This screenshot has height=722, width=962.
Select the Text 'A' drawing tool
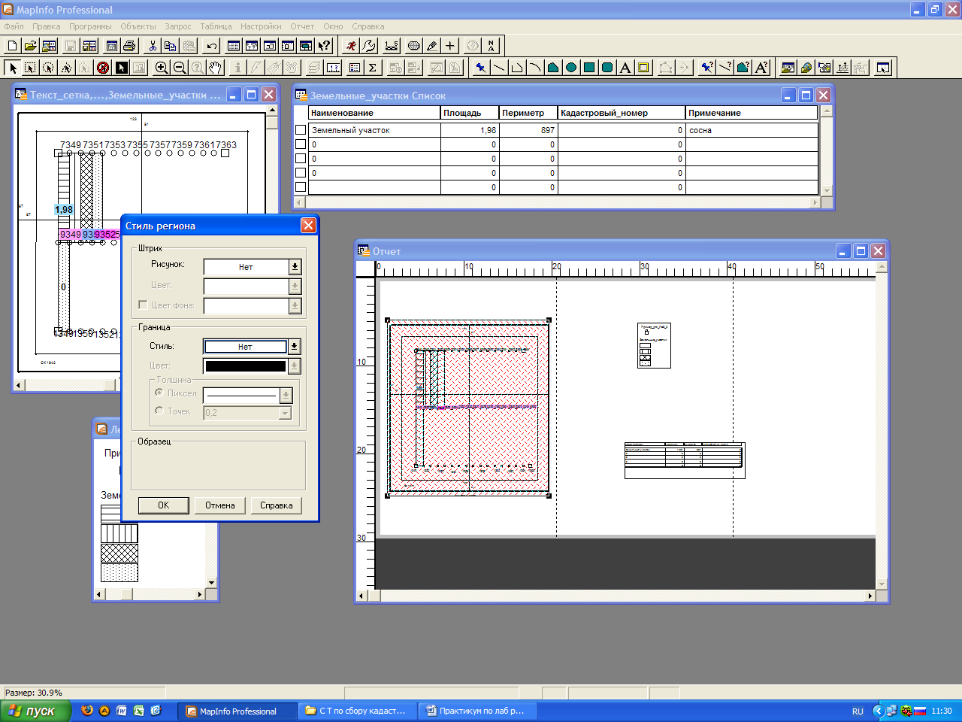coord(625,68)
